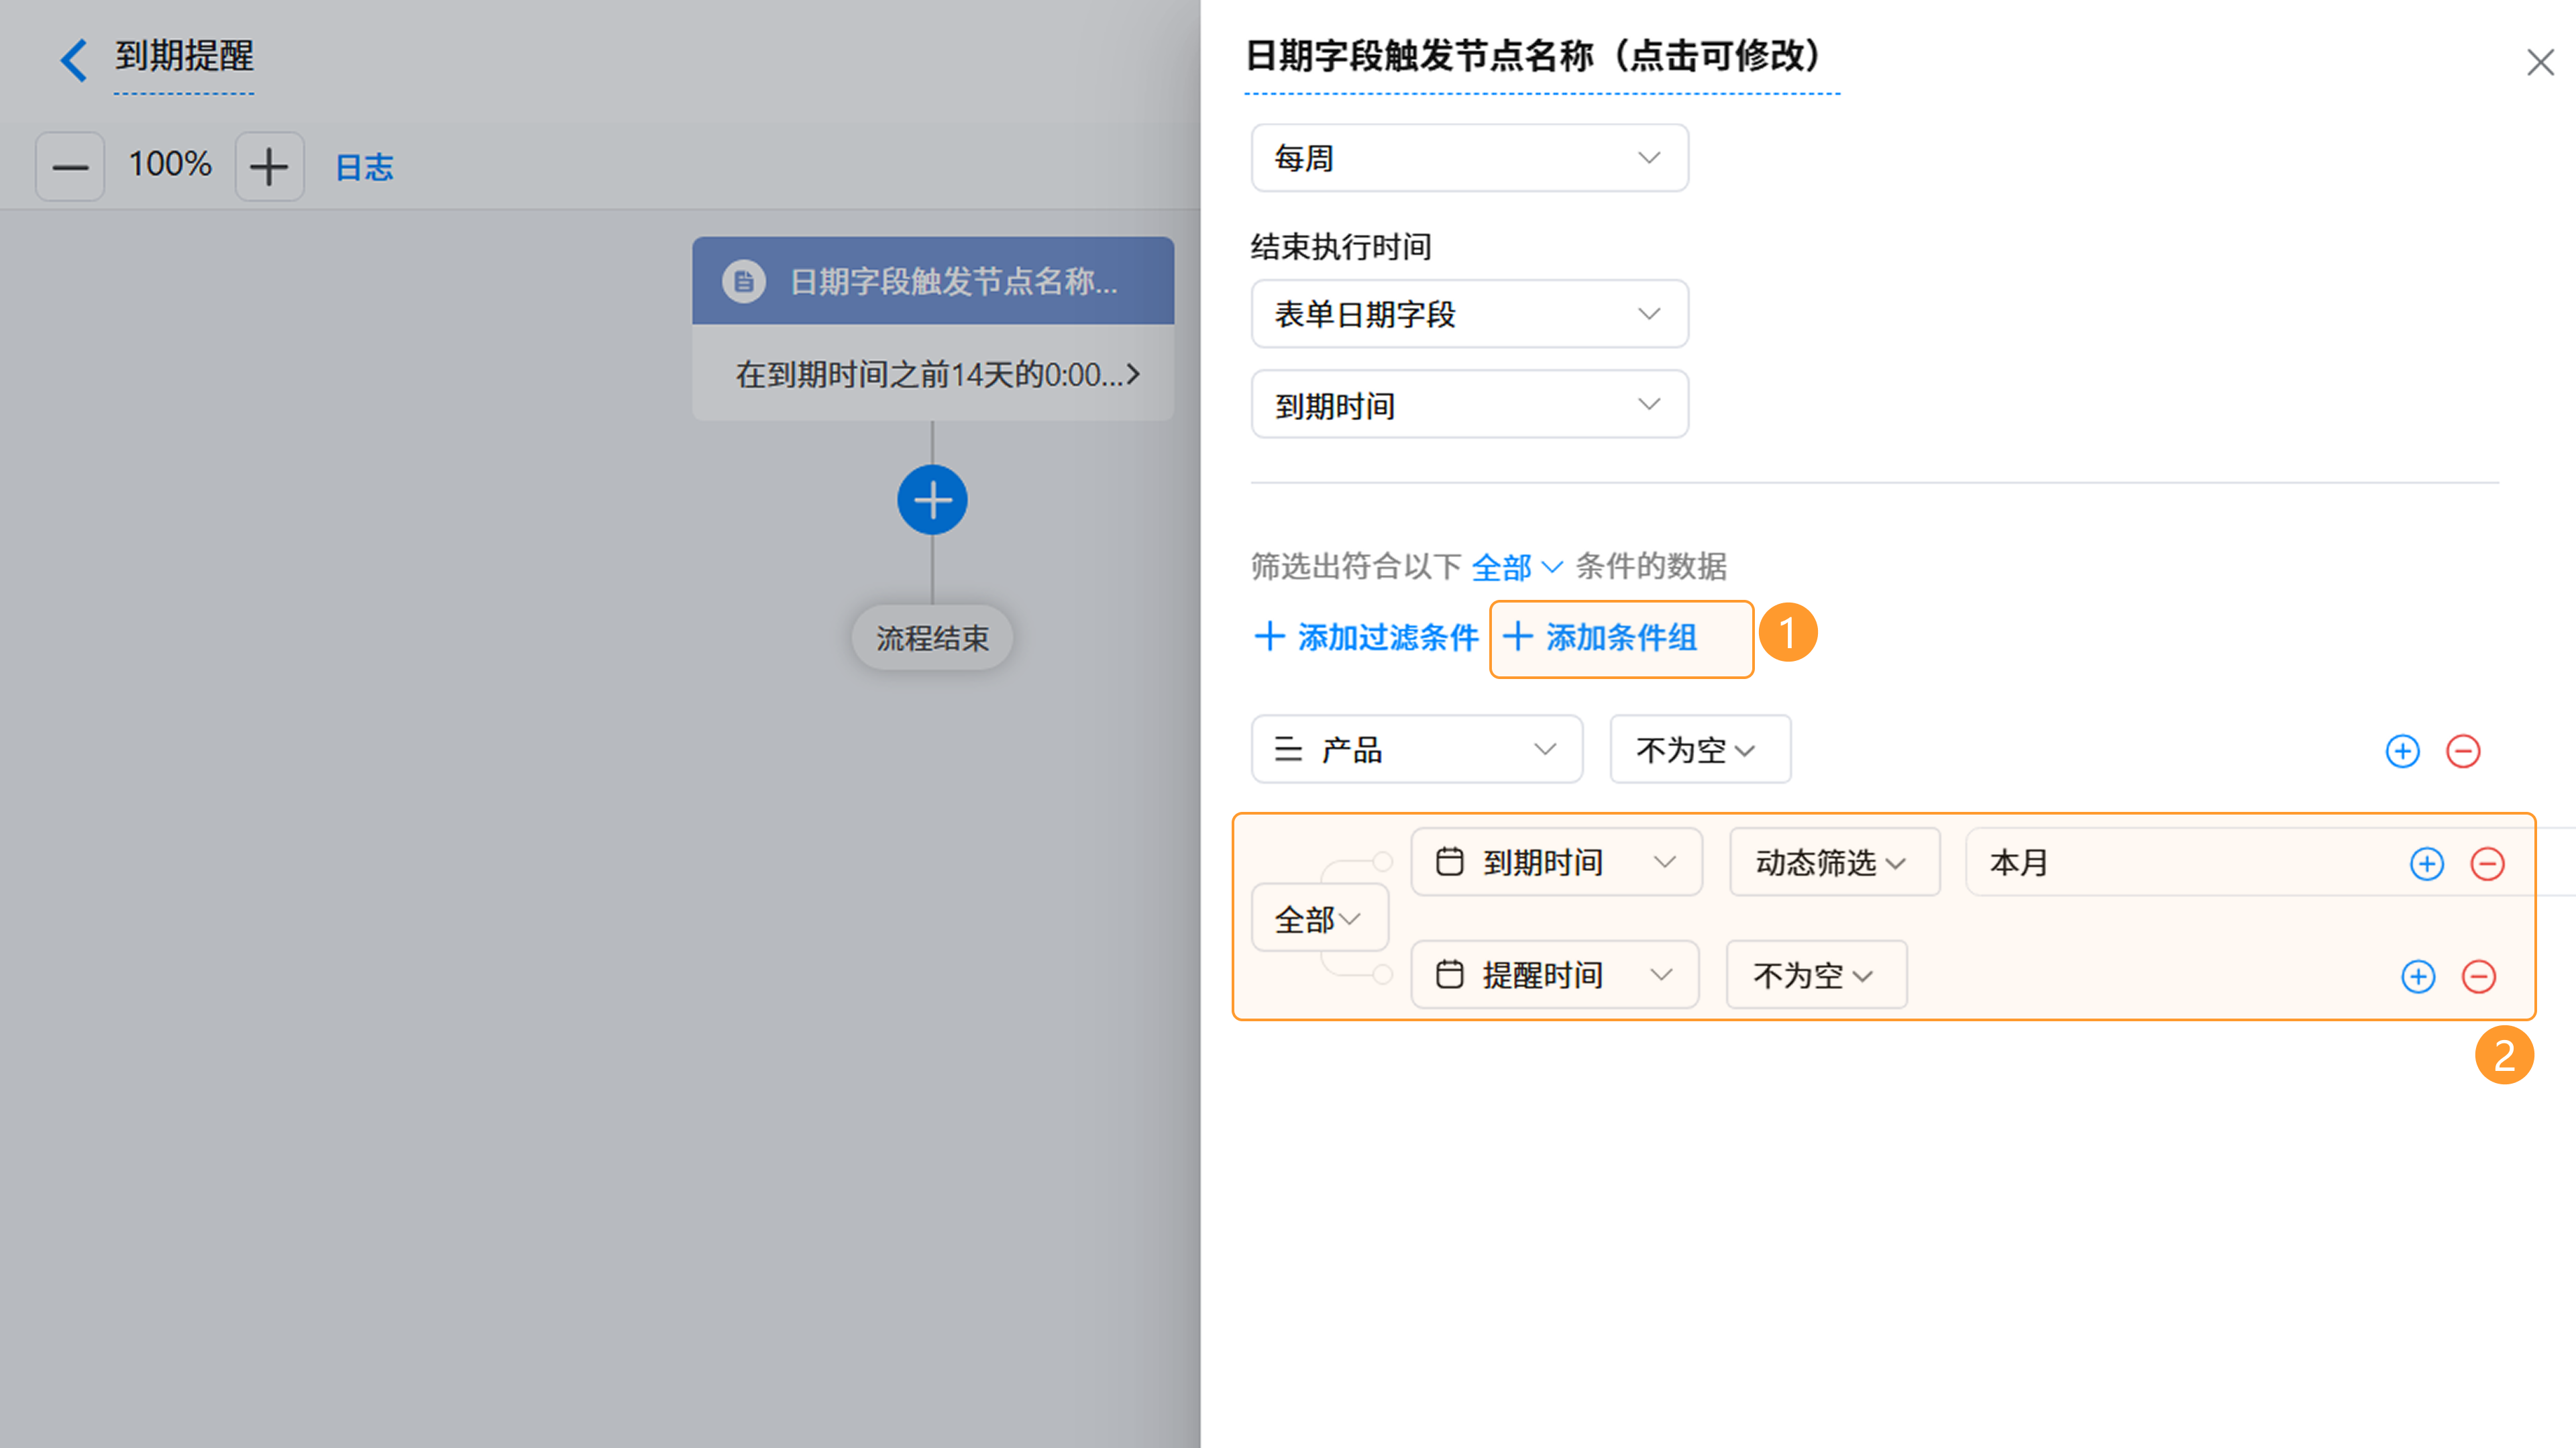Screen dimensions: 2576x1448
Task: Open the 到期时间 field dropdown in group
Action: coord(1556,862)
